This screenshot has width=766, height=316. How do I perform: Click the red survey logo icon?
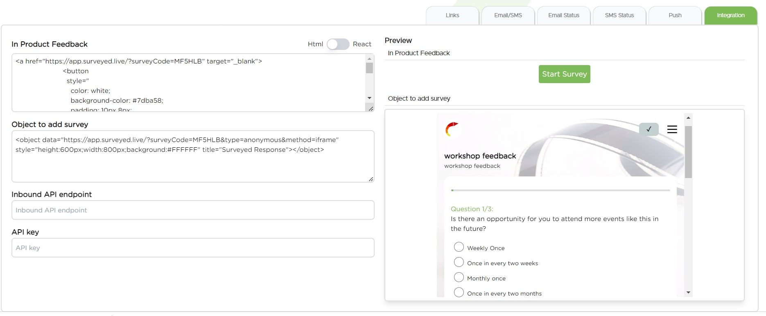coord(452,129)
